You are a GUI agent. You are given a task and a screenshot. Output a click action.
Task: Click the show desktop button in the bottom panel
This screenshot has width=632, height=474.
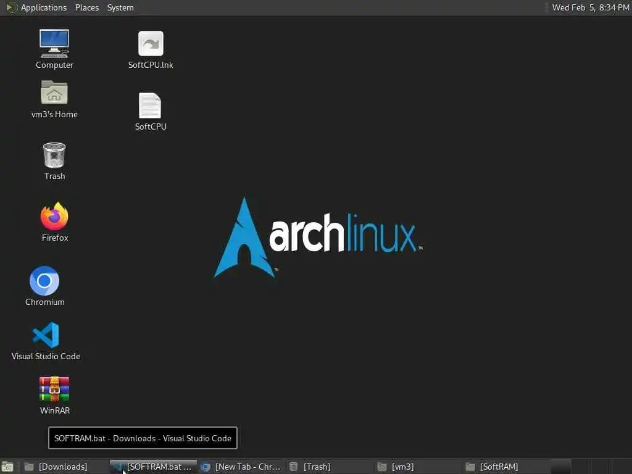click(x=7, y=467)
